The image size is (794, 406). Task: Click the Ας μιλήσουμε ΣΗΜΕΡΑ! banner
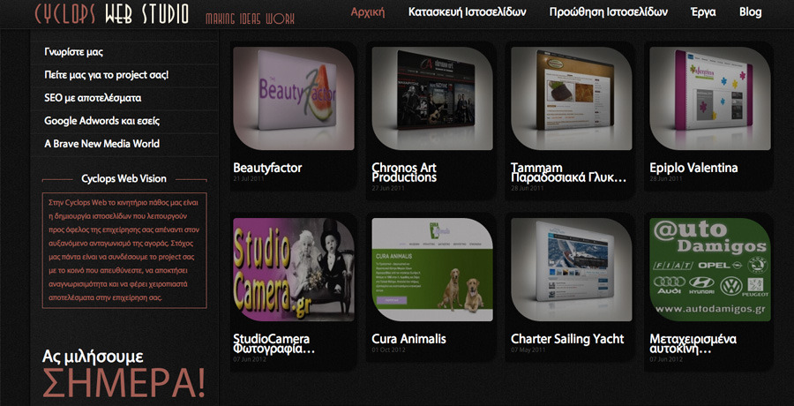pyautogui.click(x=124, y=373)
